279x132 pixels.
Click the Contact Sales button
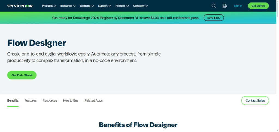click(x=255, y=100)
